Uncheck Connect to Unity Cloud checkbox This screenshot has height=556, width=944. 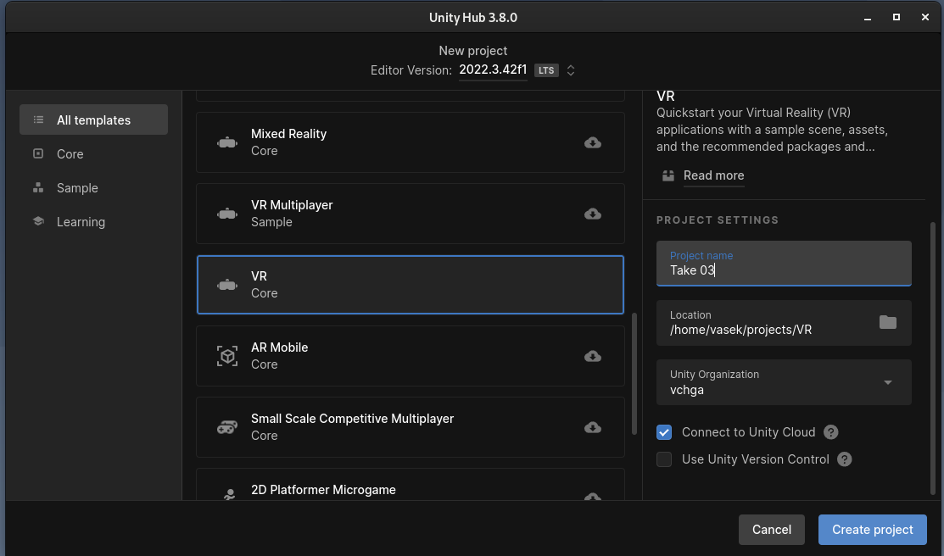click(x=664, y=432)
